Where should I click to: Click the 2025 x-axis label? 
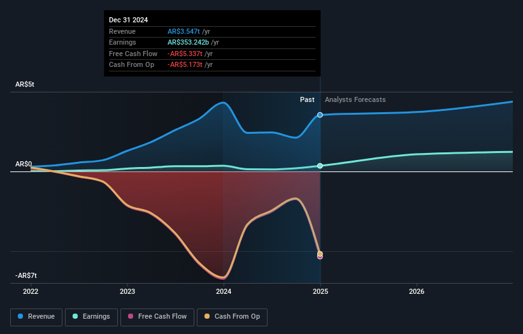(320, 292)
